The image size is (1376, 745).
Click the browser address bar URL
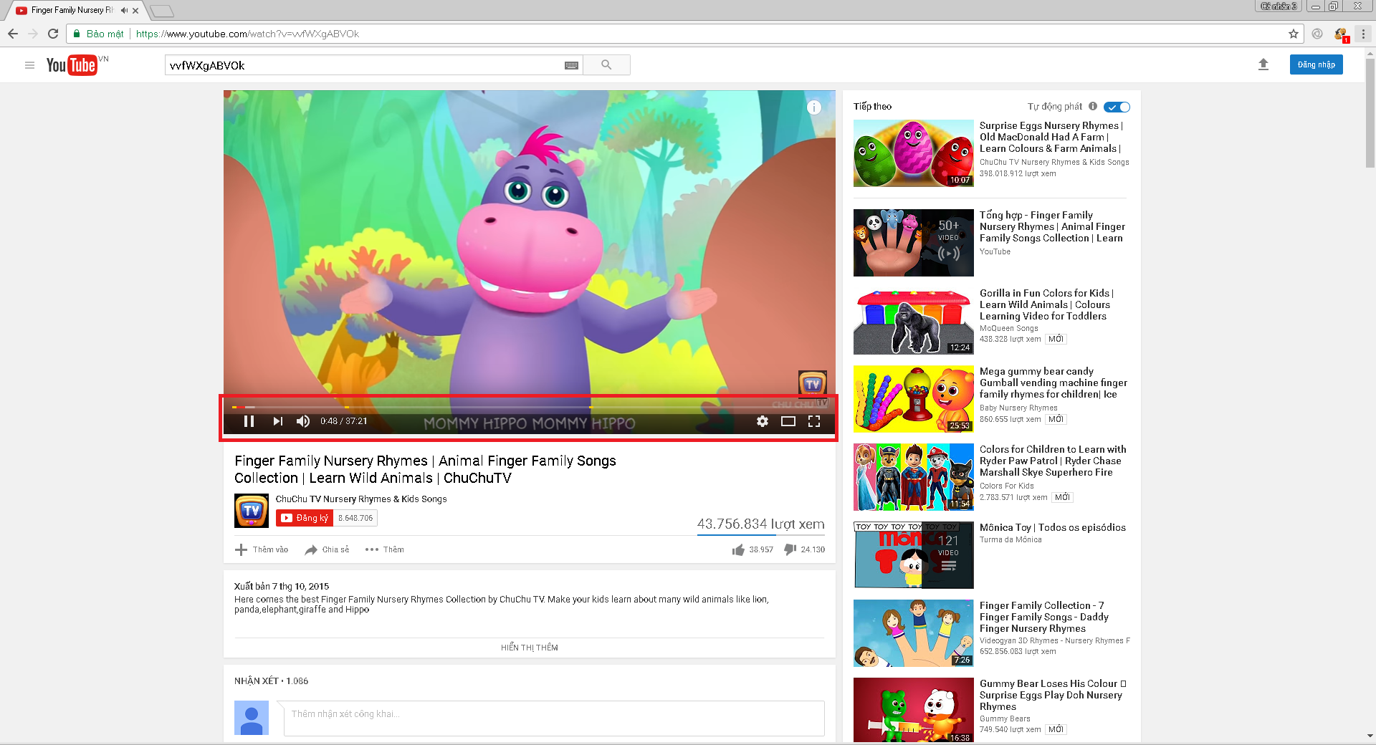click(247, 34)
